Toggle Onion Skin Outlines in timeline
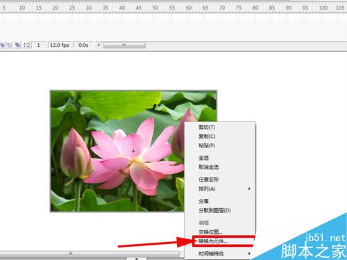The height and width of the screenshot is (260, 347). click(x=9, y=45)
